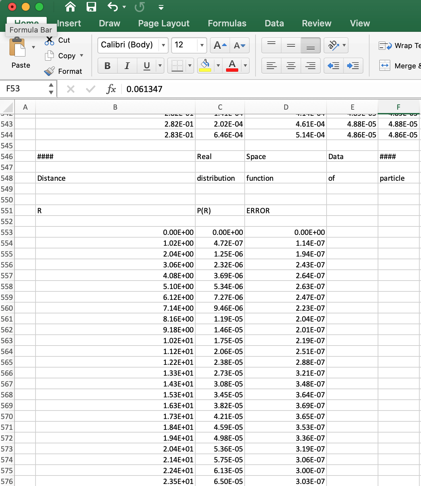Open the Copy options dropdown arrow

(82, 56)
